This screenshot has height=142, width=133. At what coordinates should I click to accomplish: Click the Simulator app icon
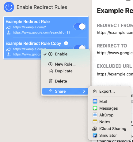tap(95, 135)
